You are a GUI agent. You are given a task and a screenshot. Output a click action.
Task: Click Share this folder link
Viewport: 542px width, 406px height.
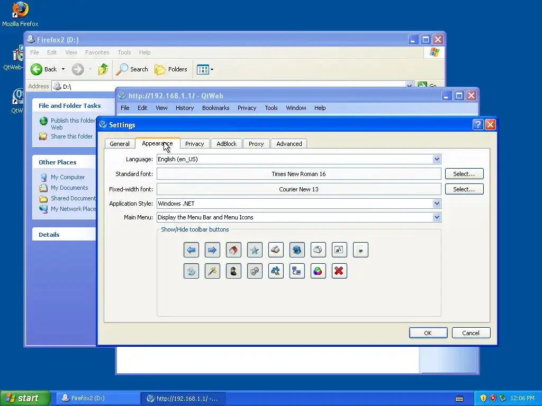(x=71, y=136)
